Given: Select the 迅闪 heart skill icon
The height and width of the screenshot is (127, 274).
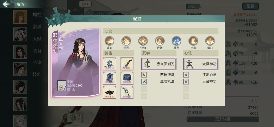Looking at the screenshot, I should (126, 41).
